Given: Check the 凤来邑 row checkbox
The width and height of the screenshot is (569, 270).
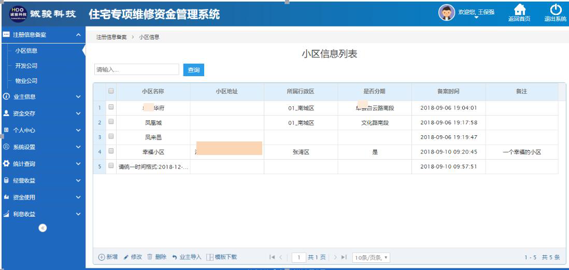Looking at the screenshot, I should tap(111, 136).
